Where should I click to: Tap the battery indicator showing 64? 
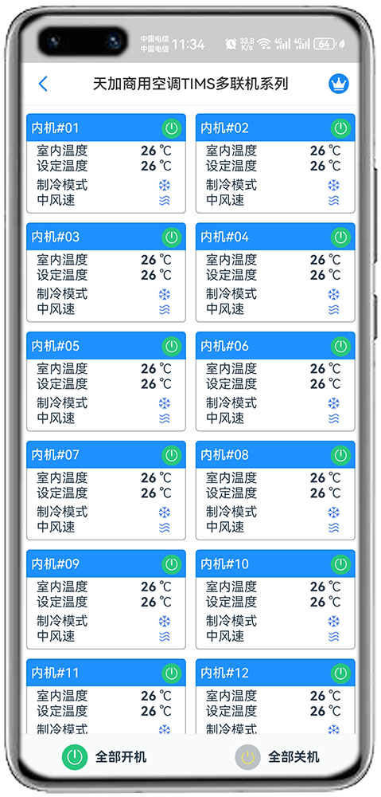tap(325, 44)
